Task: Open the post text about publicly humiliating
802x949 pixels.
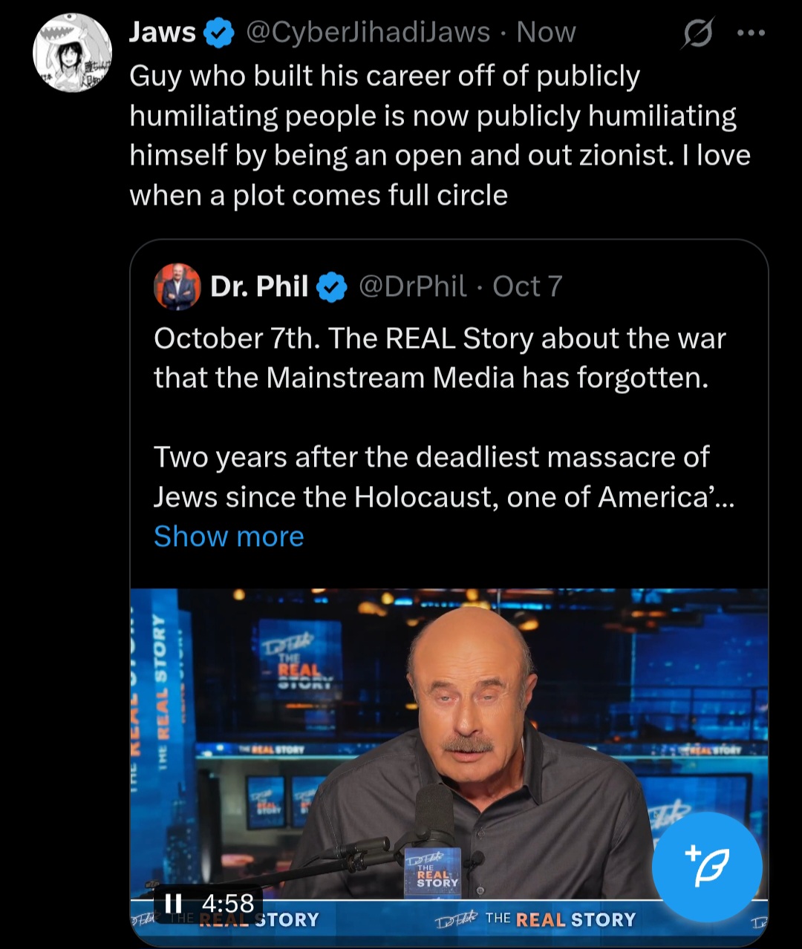Action: pos(438,136)
